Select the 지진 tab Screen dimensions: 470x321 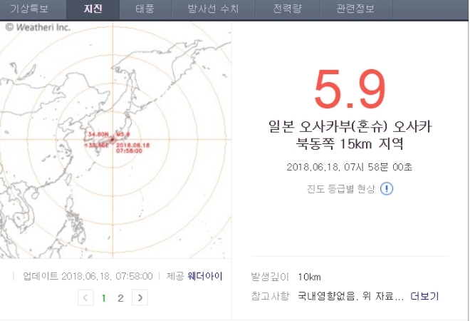[x=93, y=9]
